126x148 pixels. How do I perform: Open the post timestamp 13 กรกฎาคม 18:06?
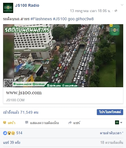90,11
